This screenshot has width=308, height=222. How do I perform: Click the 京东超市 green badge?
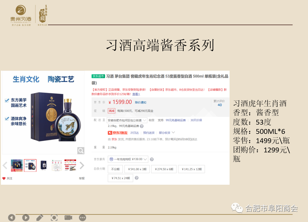tap(98, 76)
